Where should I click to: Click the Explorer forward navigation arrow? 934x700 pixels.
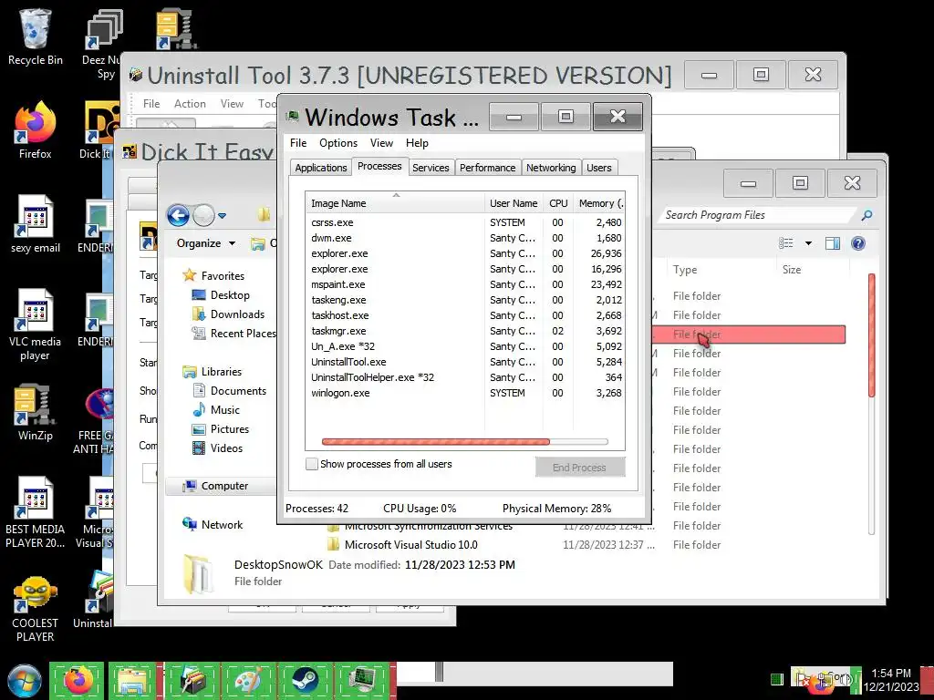click(203, 215)
